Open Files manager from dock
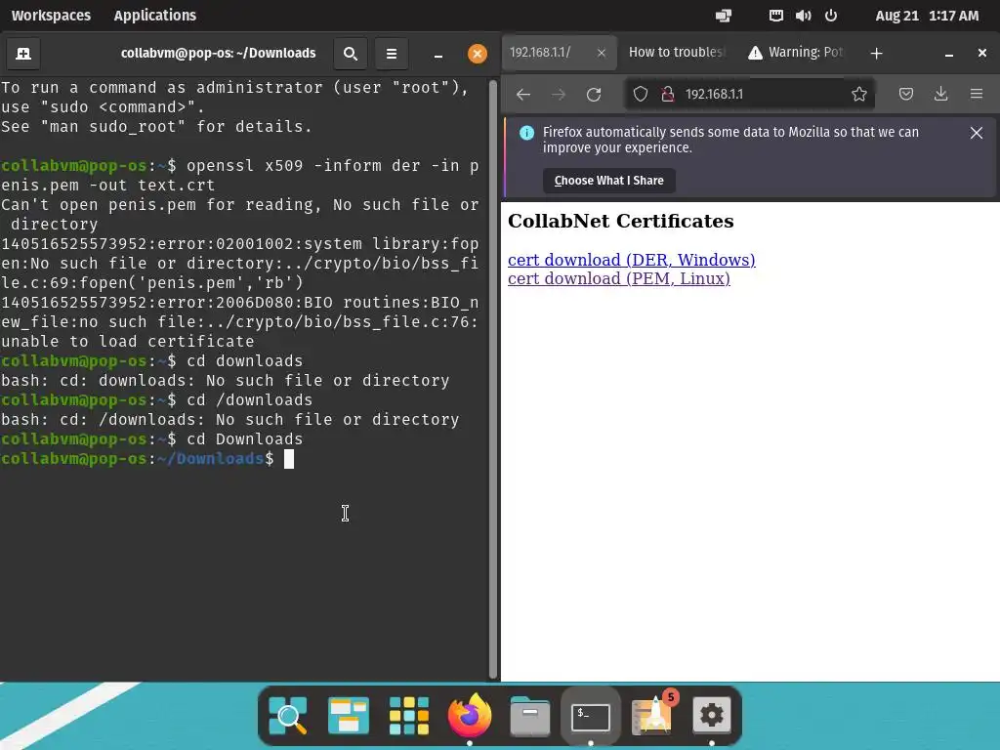Screen dimensions: 1000x750 (530, 716)
